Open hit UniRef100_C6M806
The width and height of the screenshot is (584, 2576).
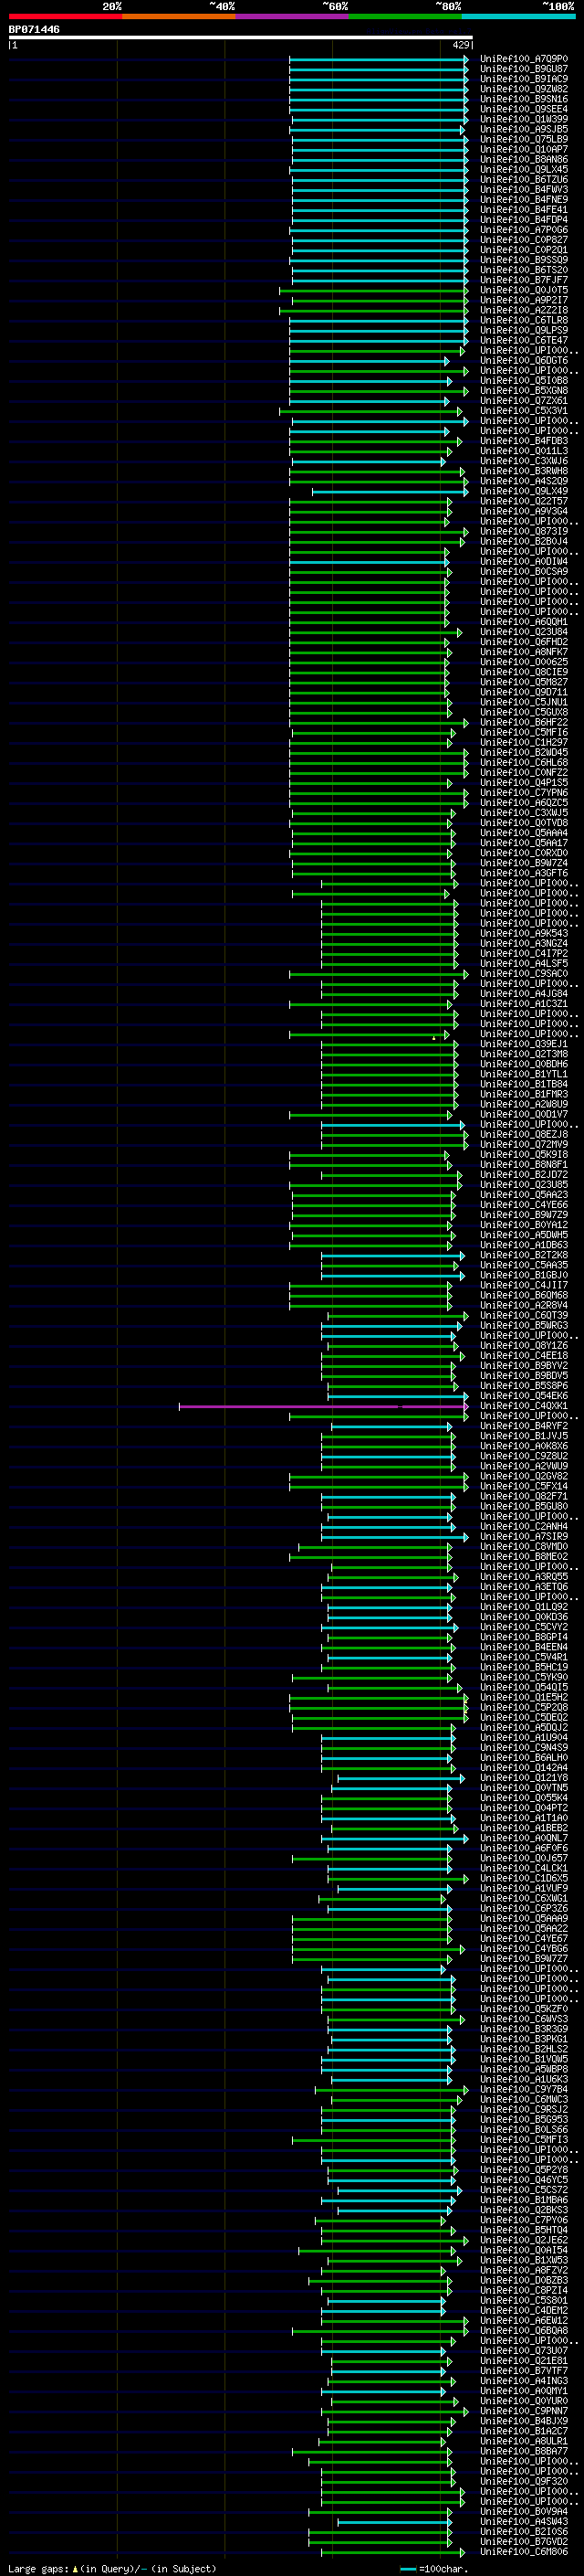coord(523,2551)
